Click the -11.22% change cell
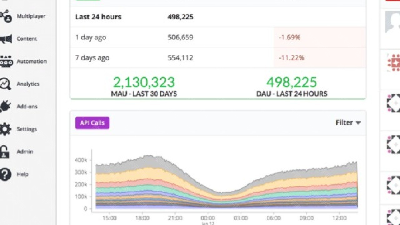The height and width of the screenshot is (225, 400). [291, 58]
